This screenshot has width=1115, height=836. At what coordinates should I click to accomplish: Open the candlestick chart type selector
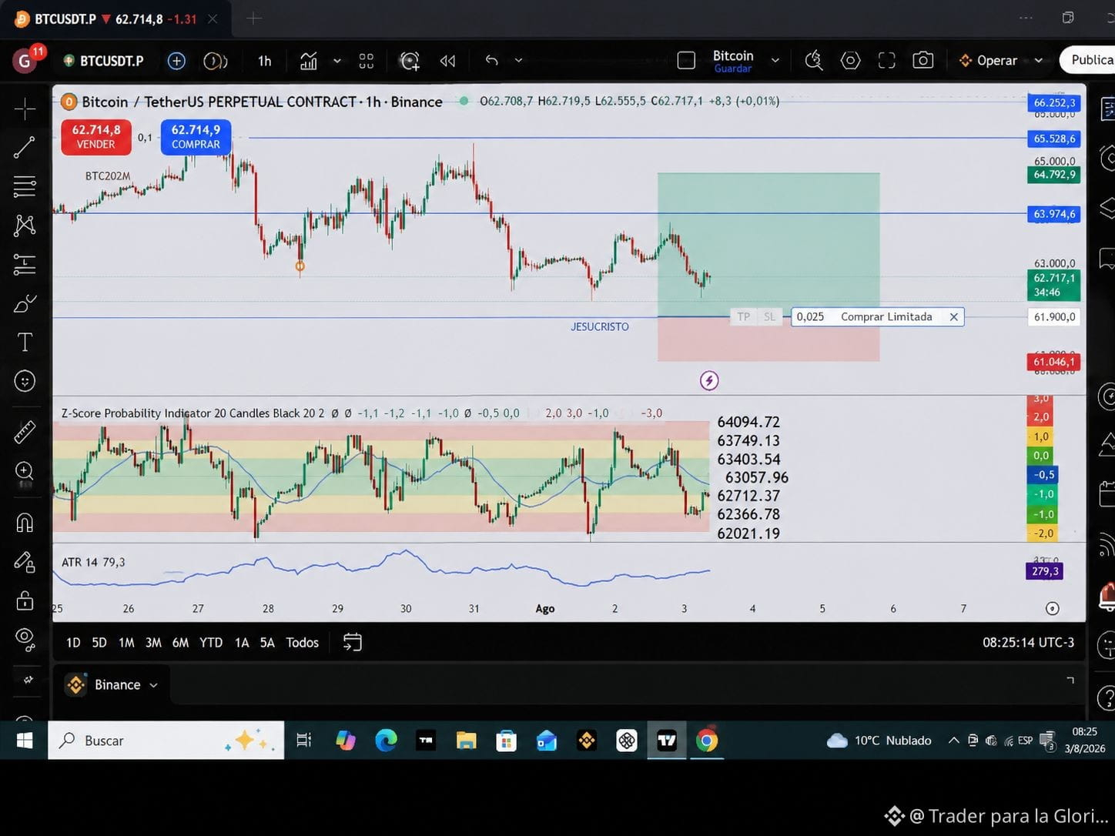click(x=309, y=61)
